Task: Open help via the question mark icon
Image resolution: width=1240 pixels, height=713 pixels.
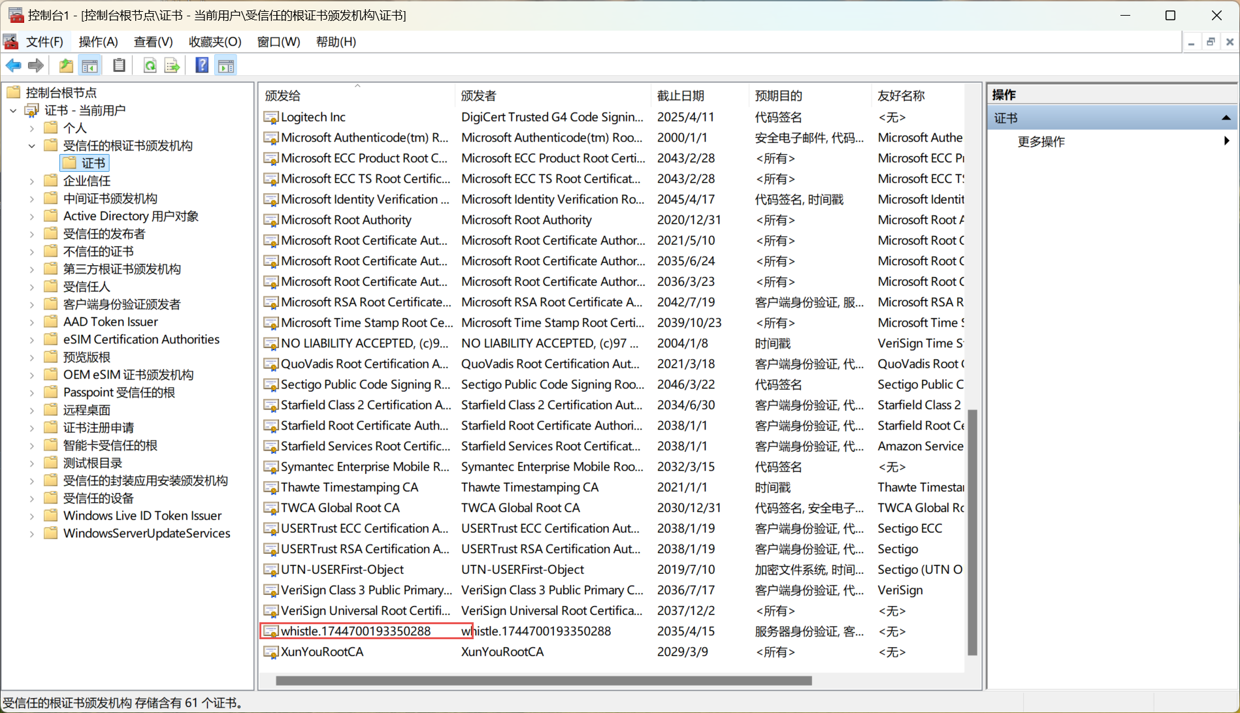Action: [x=202, y=65]
